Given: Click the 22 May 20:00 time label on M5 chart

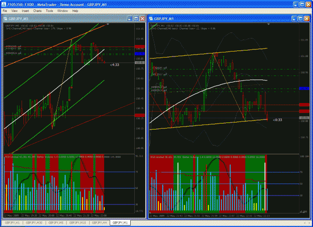Looking at the screenshot, I should (46, 215).
